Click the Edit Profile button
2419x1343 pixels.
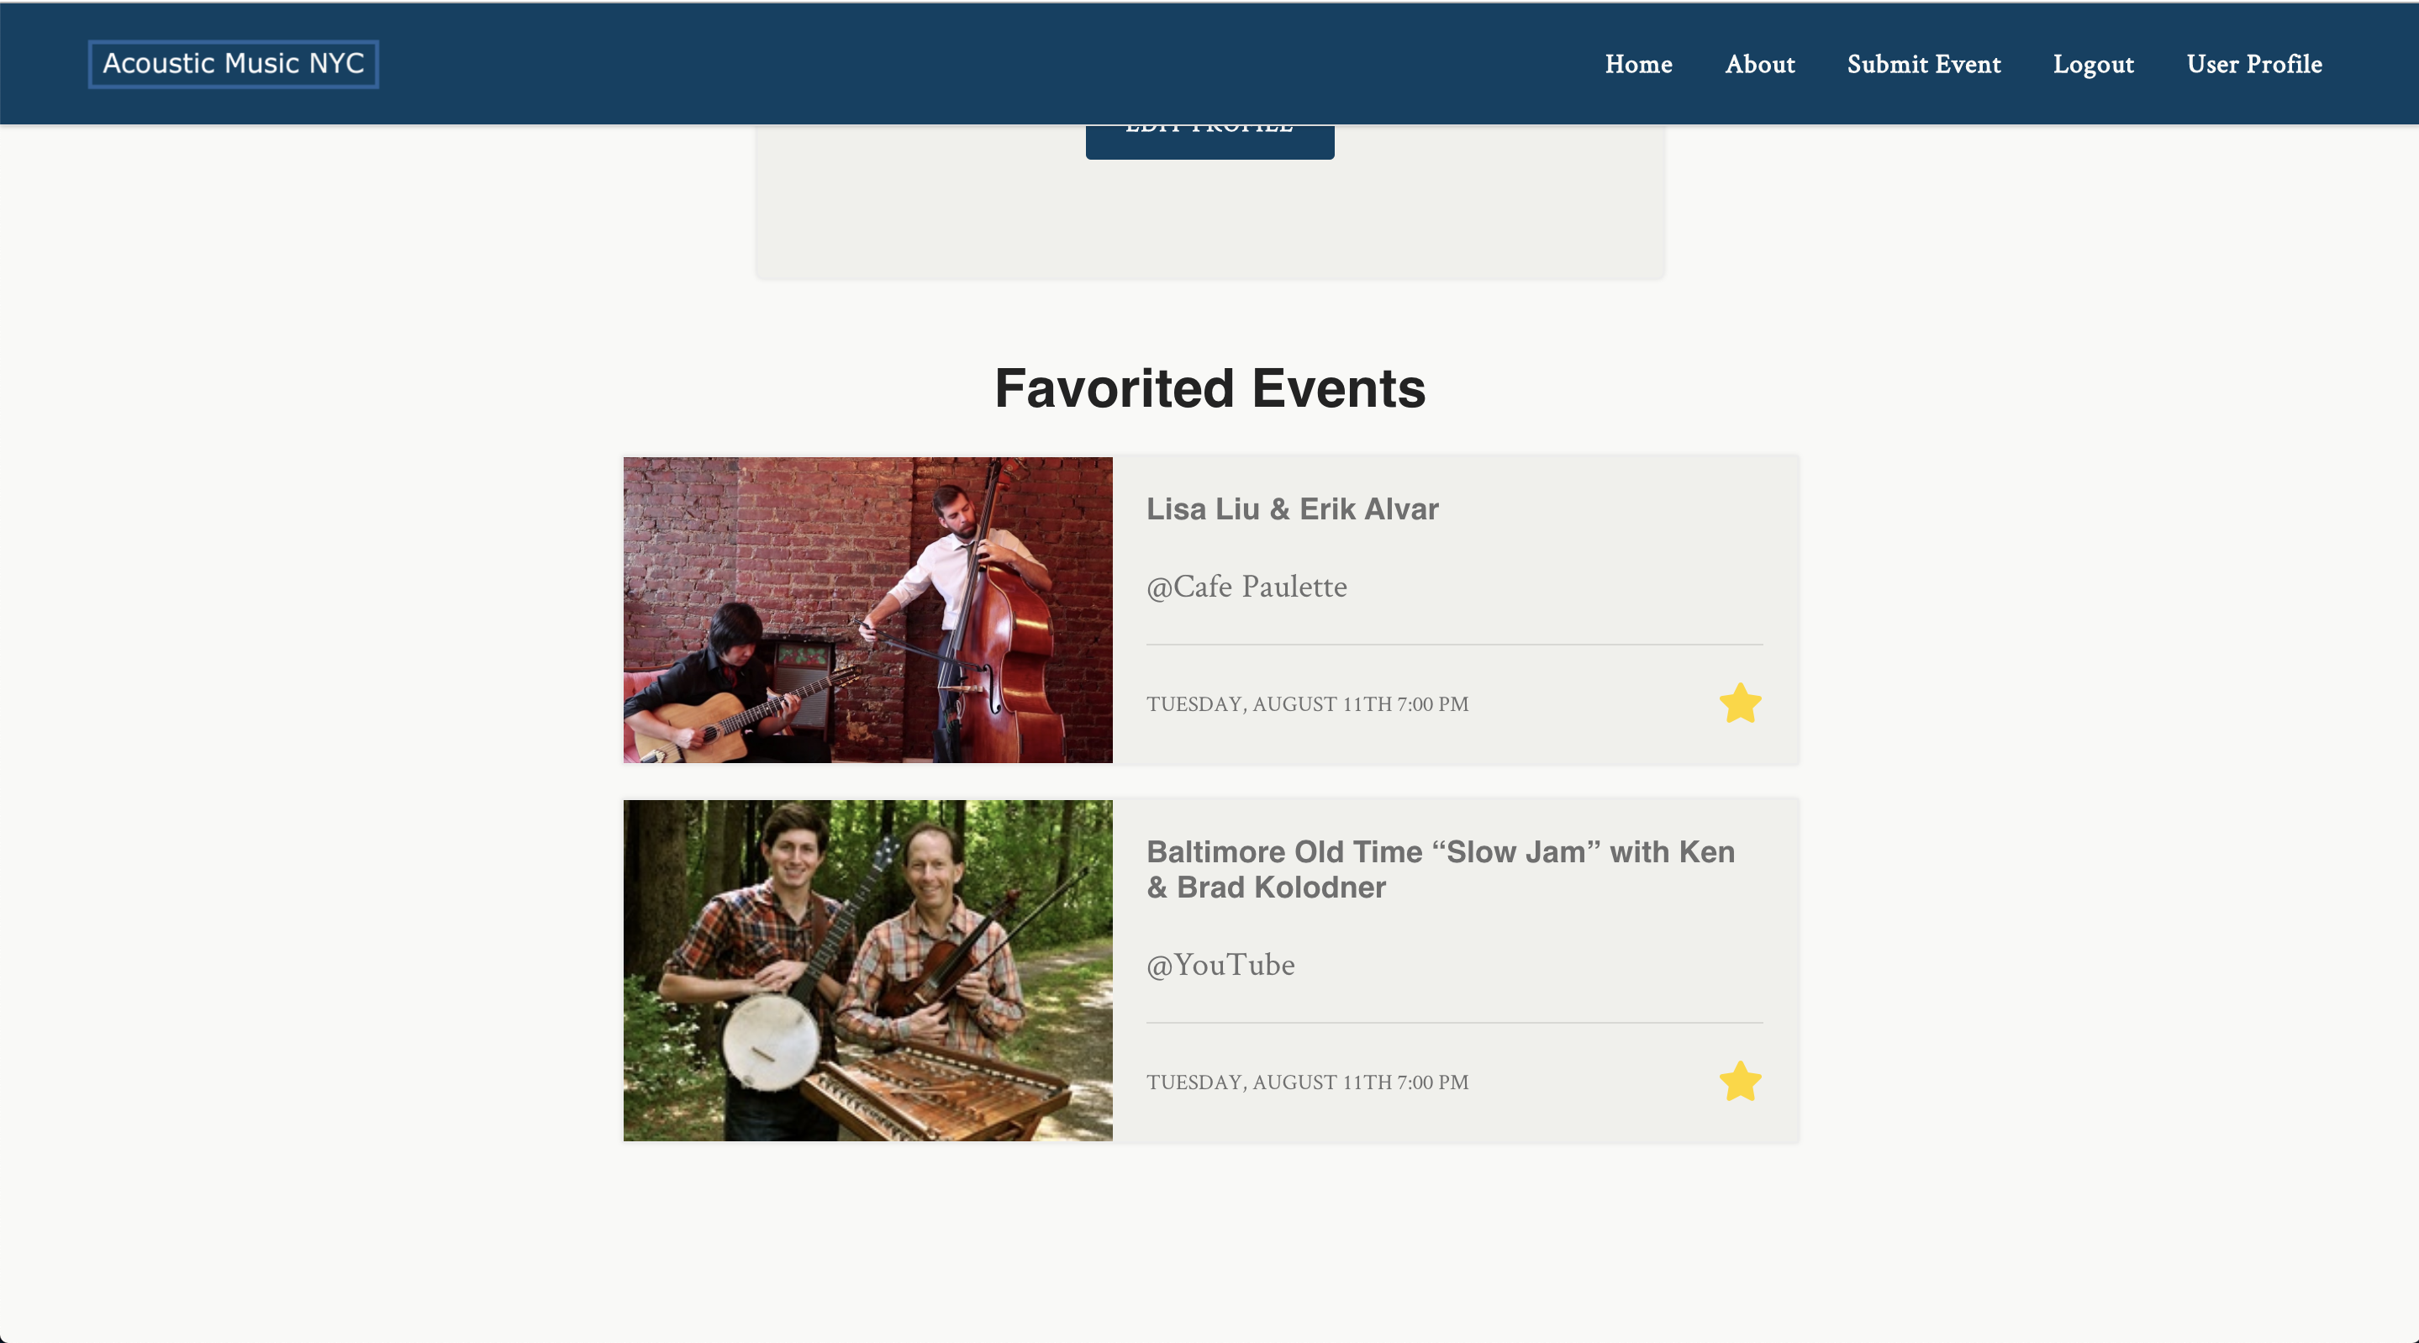click(x=1209, y=141)
